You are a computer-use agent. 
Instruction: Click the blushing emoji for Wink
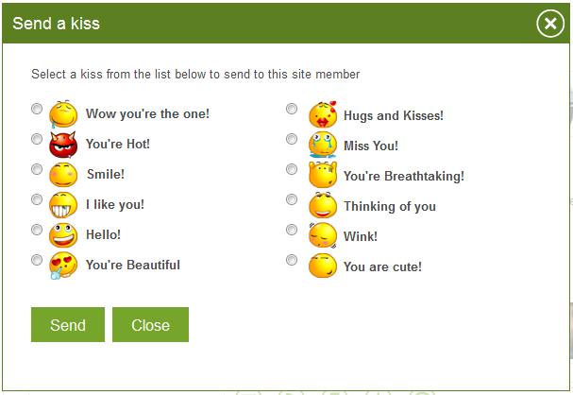tap(323, 235)
